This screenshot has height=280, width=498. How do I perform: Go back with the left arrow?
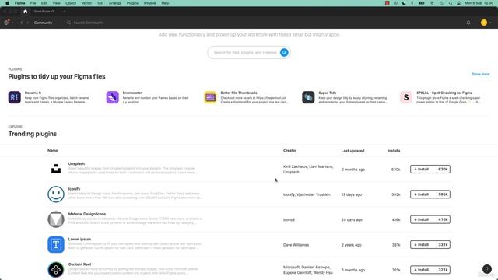click(21, 23)
